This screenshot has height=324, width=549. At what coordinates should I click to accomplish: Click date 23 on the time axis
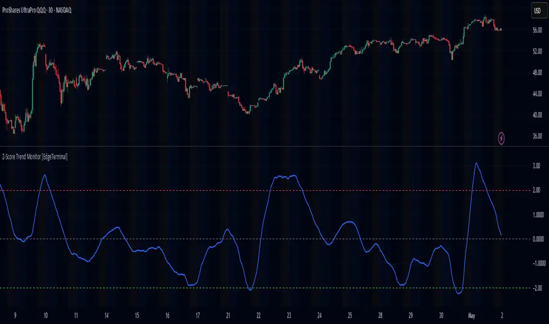(x=289, y=316)
